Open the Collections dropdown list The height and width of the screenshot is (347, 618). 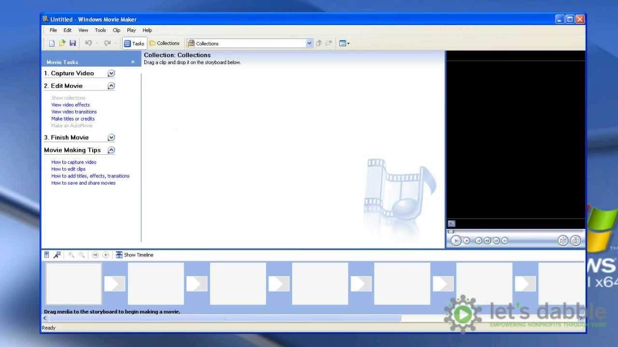309,43
